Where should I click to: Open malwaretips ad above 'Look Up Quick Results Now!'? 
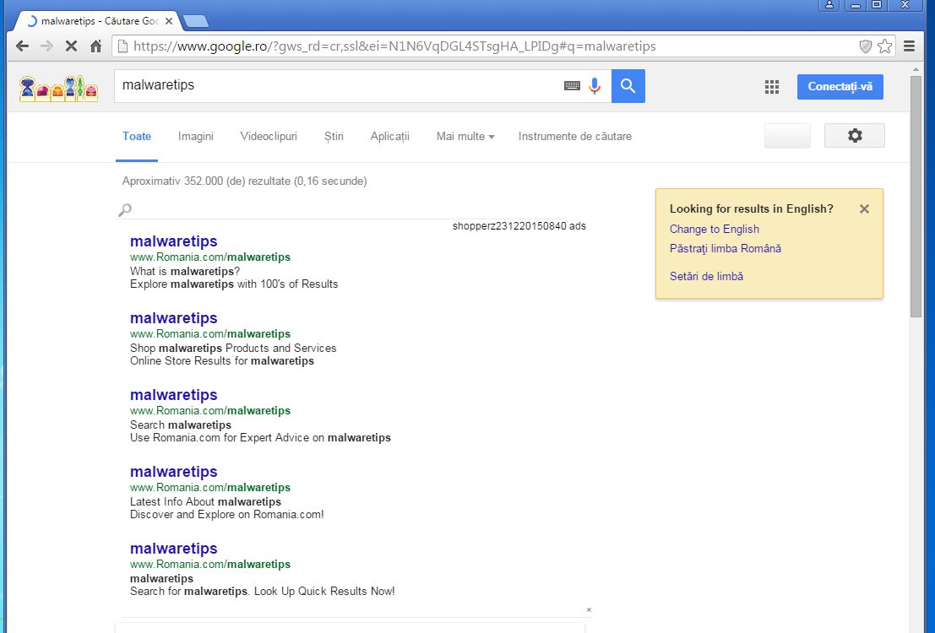pyautogui.click(x=173, y=549)
